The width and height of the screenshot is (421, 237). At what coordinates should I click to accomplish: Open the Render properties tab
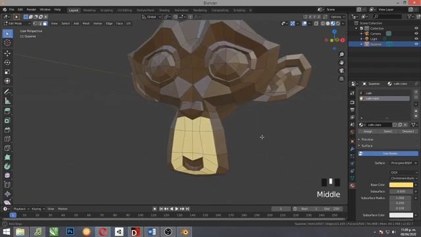pyautogui.click(x=353, y=103)
